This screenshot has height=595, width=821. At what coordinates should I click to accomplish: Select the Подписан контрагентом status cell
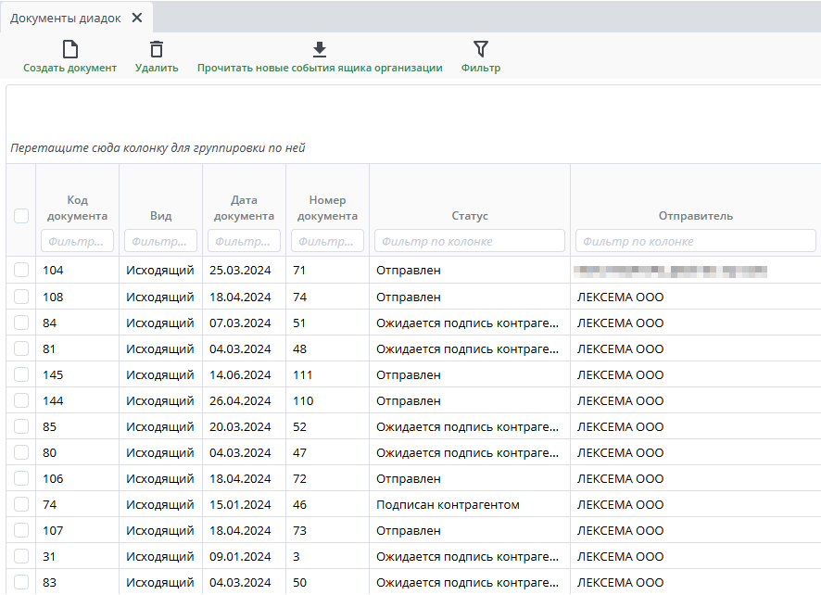[x=448, y=505]
